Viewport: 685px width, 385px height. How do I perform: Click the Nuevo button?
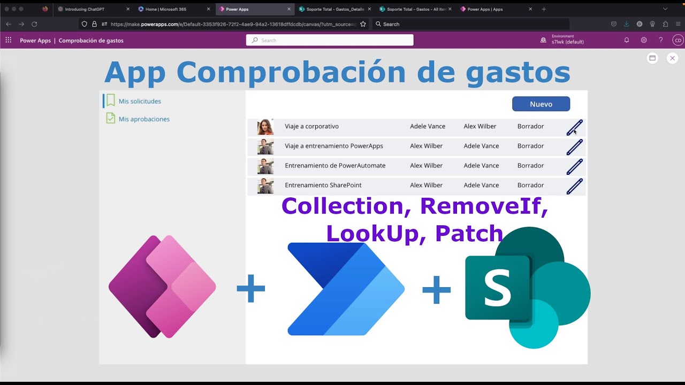click(541, 104)
